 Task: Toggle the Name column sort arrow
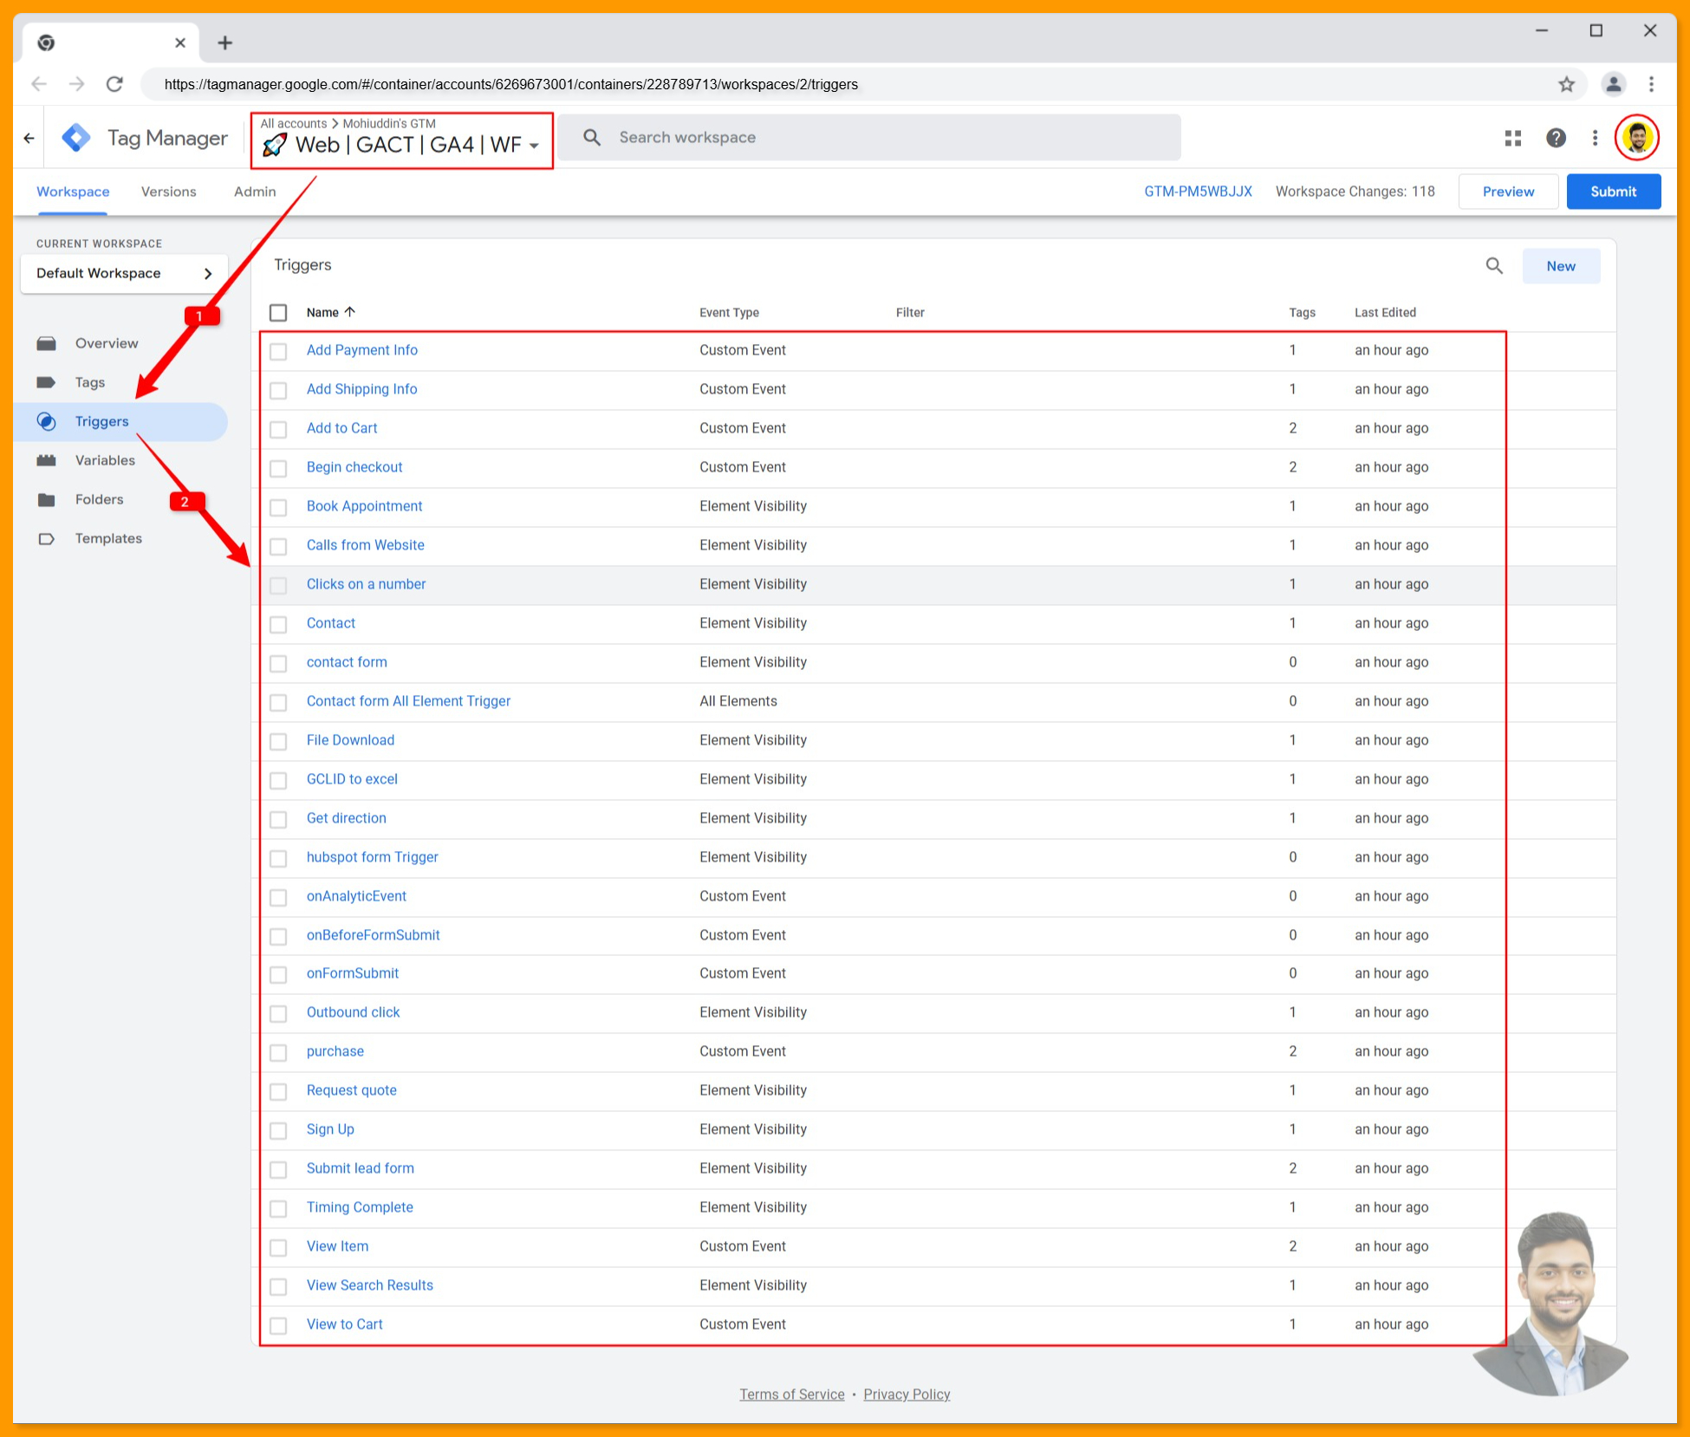point(350,312)
